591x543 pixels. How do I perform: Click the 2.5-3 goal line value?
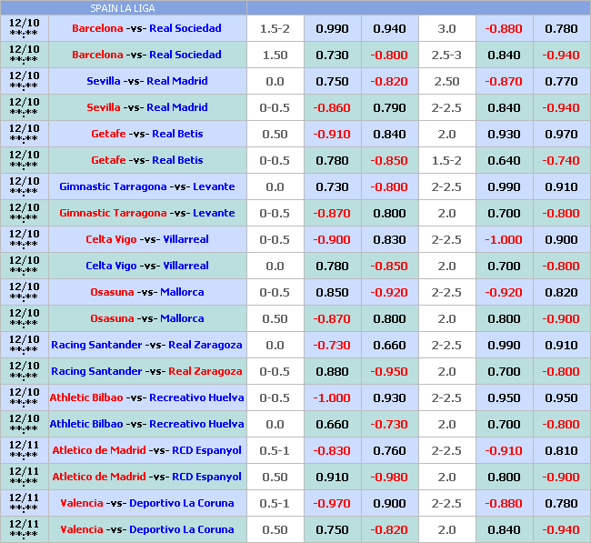tap(446, 55)
